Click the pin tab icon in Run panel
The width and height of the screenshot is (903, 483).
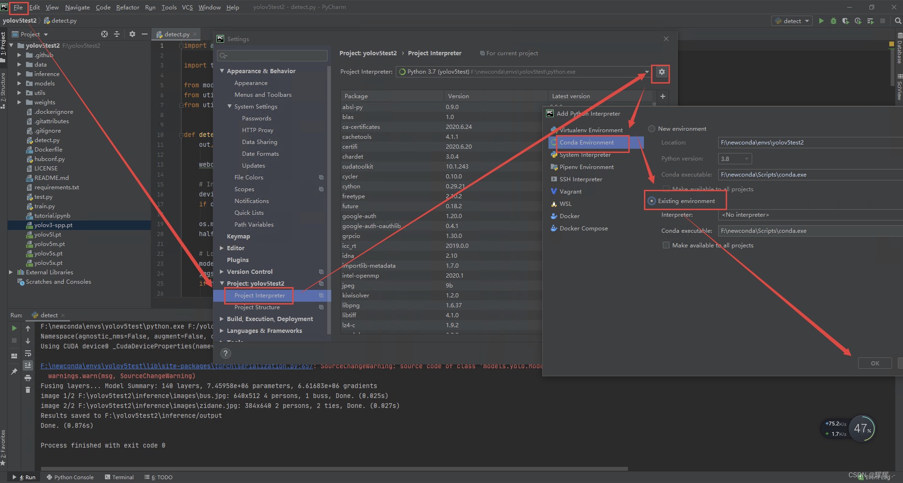click(x=14, y=372)
